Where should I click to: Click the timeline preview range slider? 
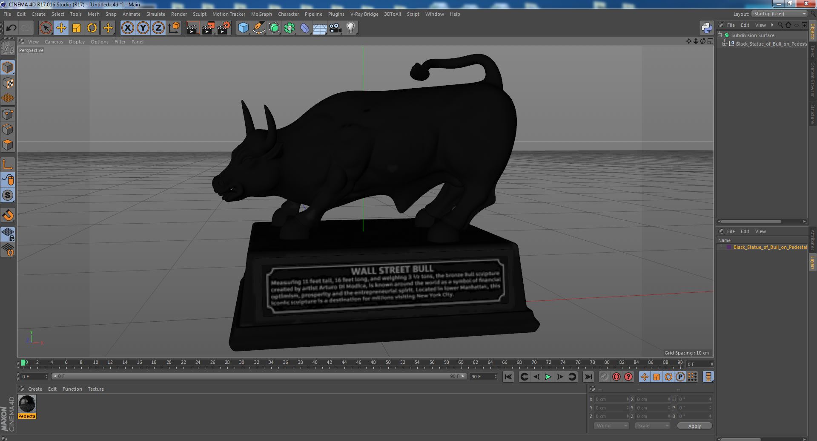point(259,377)
